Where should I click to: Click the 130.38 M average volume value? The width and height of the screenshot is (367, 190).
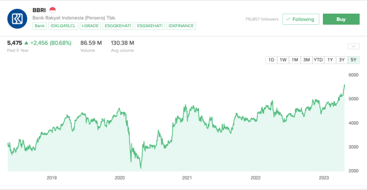(x=122, y=43)
